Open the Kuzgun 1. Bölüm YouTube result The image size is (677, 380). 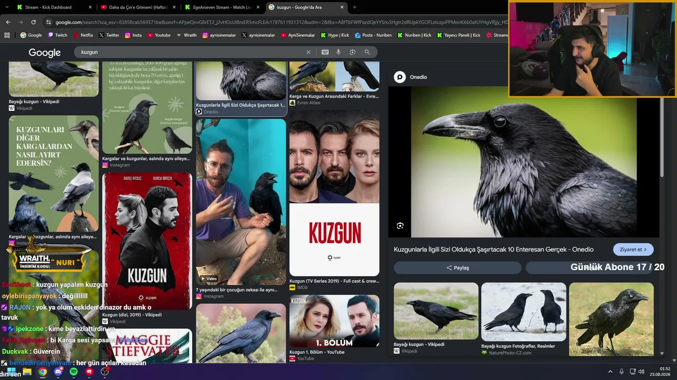pos(334,321)
